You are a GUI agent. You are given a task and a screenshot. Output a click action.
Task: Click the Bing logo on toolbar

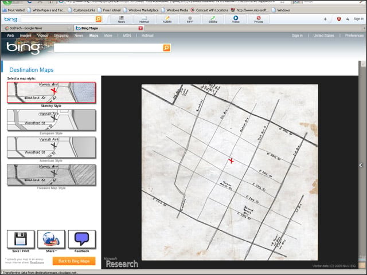point(11,19)
